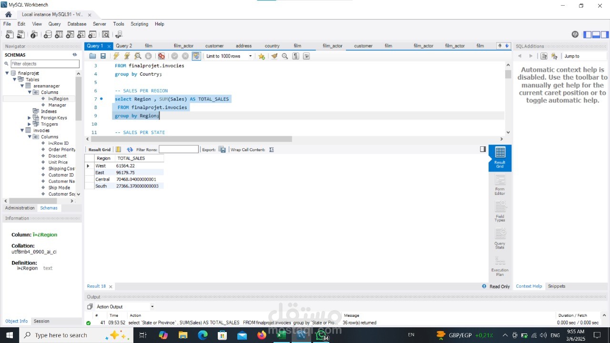Open the Query menu
The width and height of the screenshot is (610, 343).
pos(54,24)
